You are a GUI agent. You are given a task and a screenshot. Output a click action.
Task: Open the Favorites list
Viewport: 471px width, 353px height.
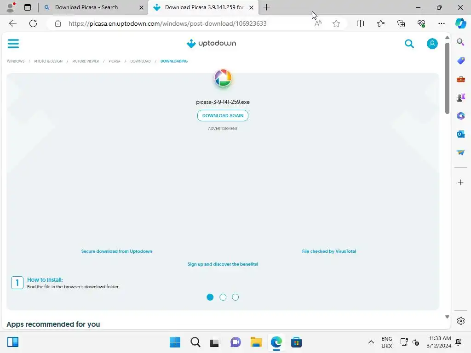[380, 23]
